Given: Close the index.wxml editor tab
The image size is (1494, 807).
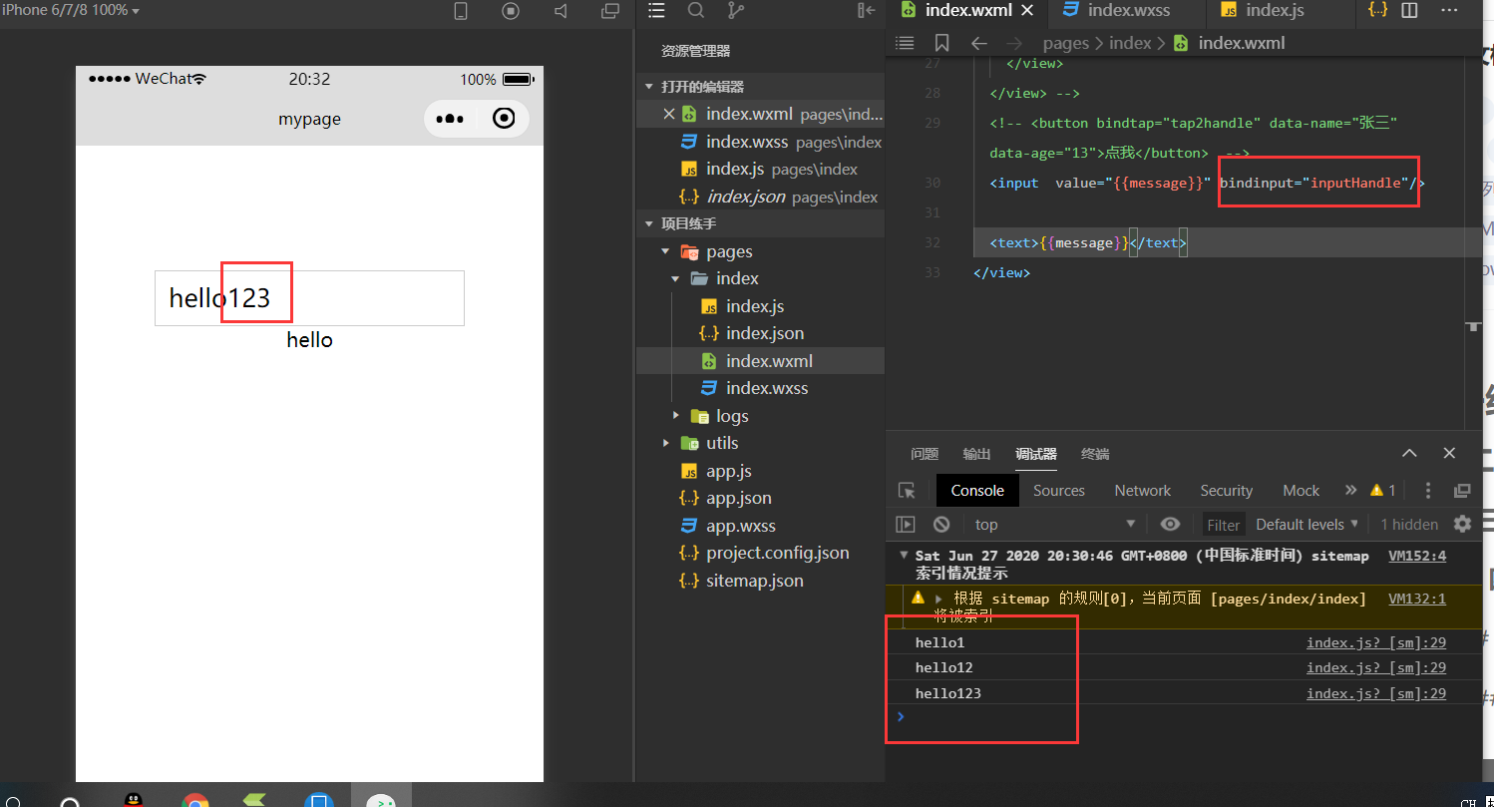Looking at the screenshot, I should tap(1027, 11).
